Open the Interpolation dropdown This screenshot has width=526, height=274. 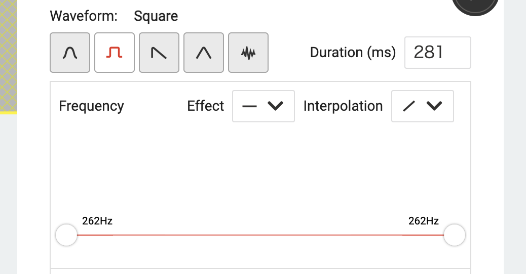tap(422, 106)
